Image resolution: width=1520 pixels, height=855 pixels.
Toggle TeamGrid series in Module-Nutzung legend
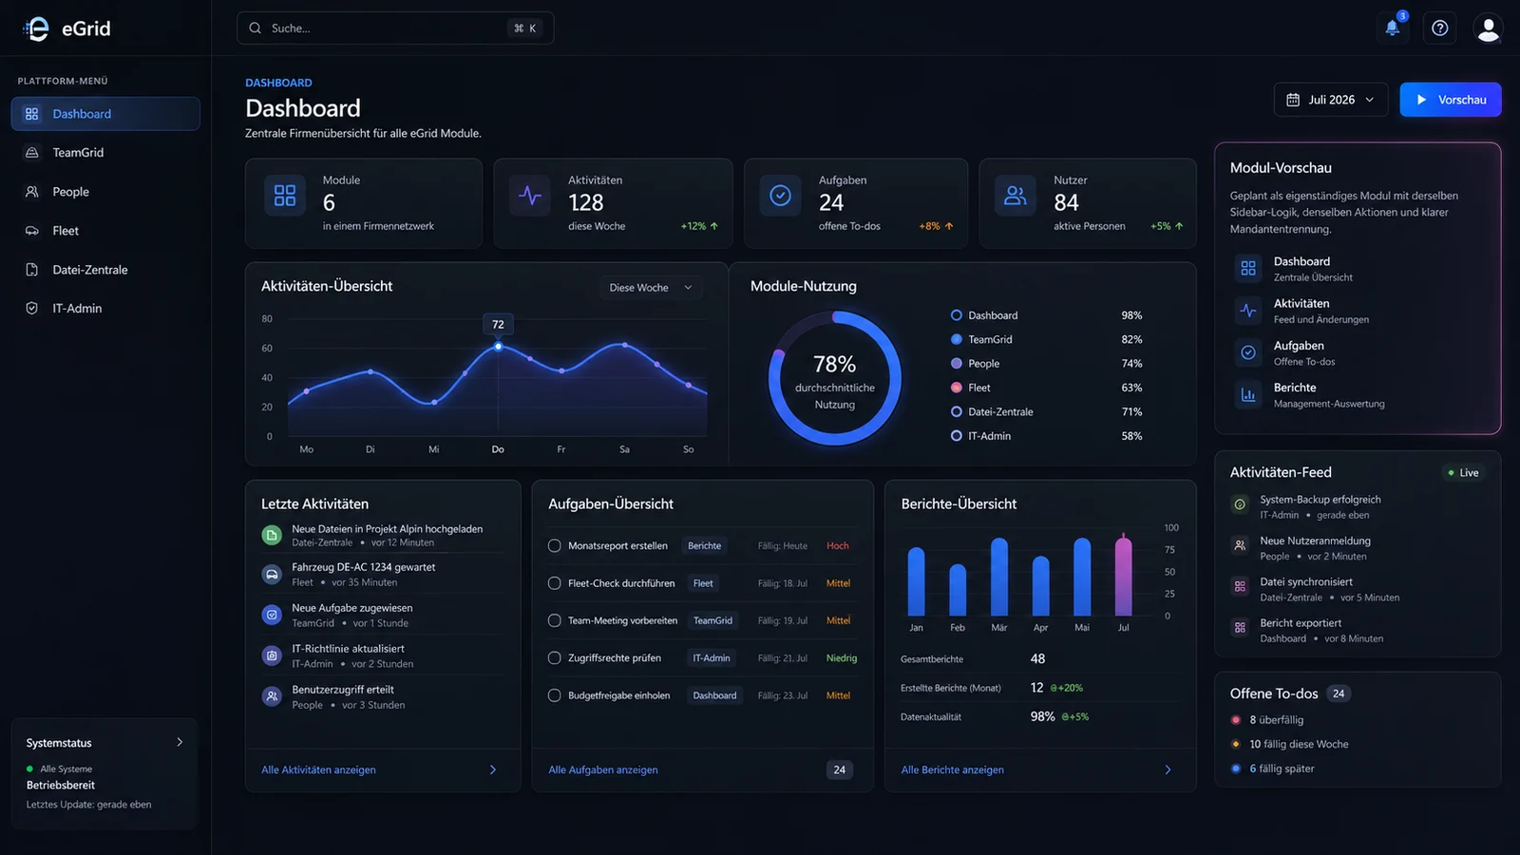[x=981, y=339]
